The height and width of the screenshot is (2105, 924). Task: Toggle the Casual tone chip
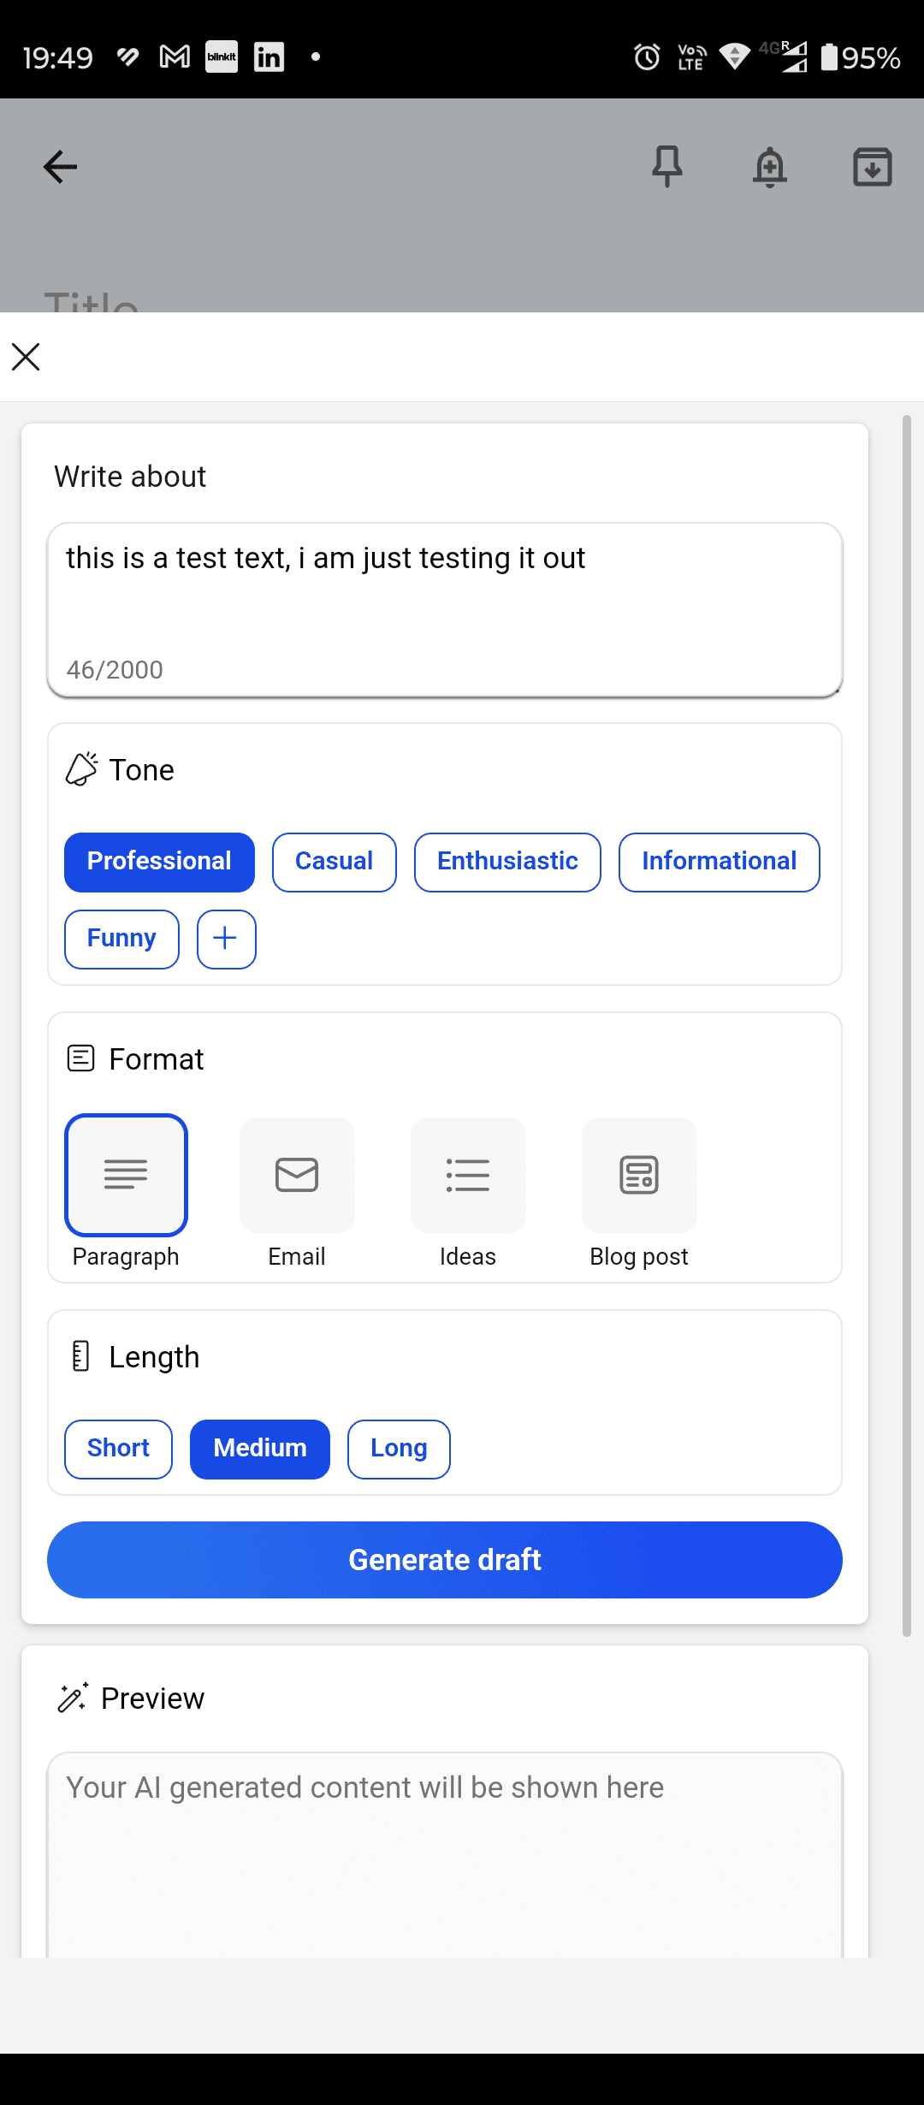[x=334, y=862]
